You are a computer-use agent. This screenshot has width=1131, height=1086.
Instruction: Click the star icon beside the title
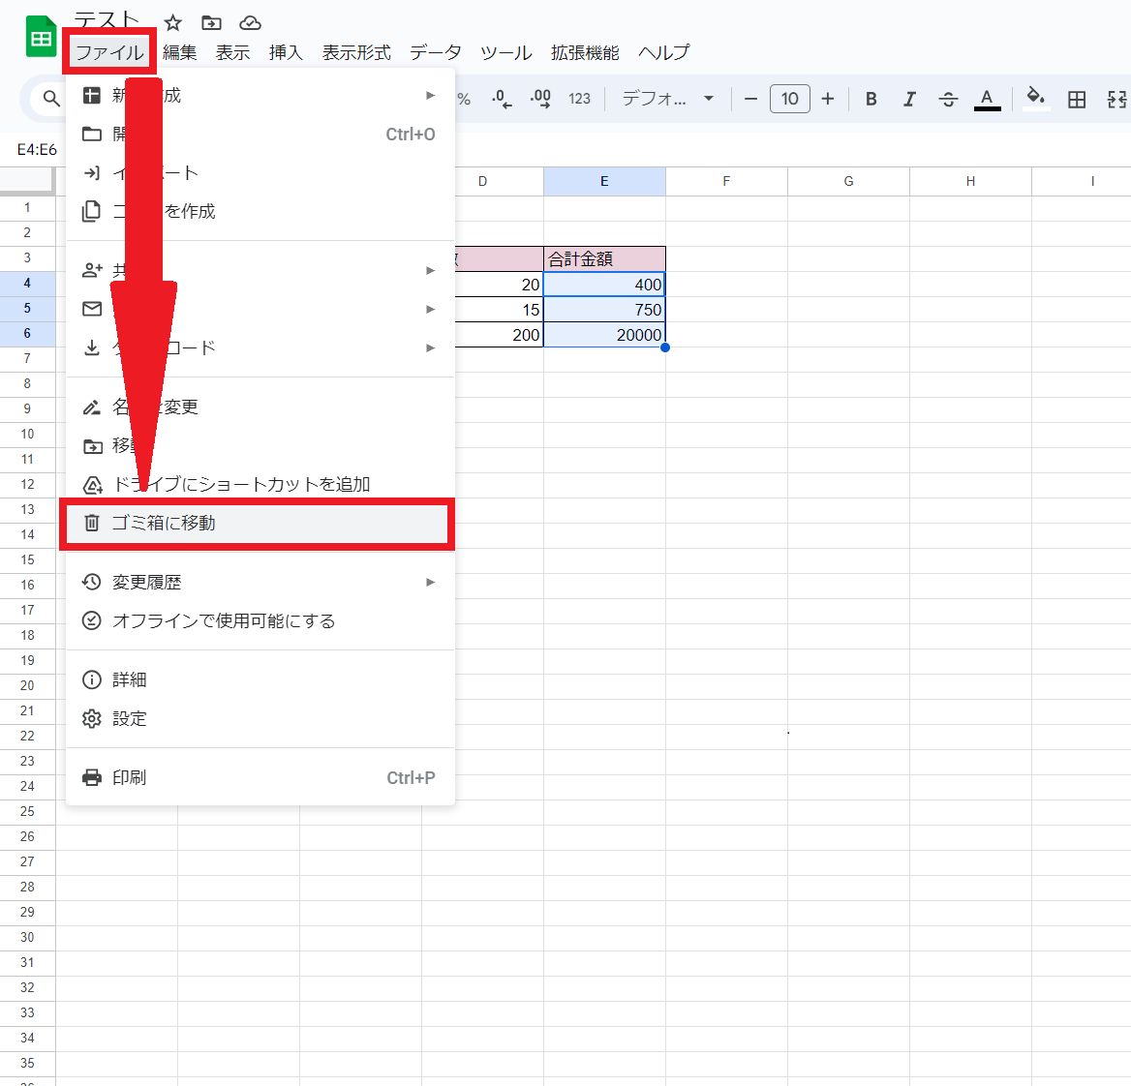point(173,23)
